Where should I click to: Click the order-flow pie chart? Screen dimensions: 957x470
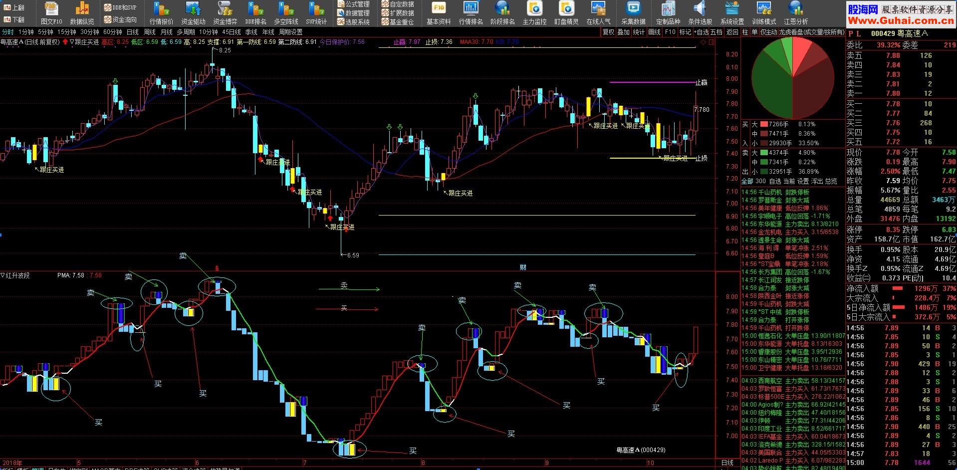(x=792, y=77)
